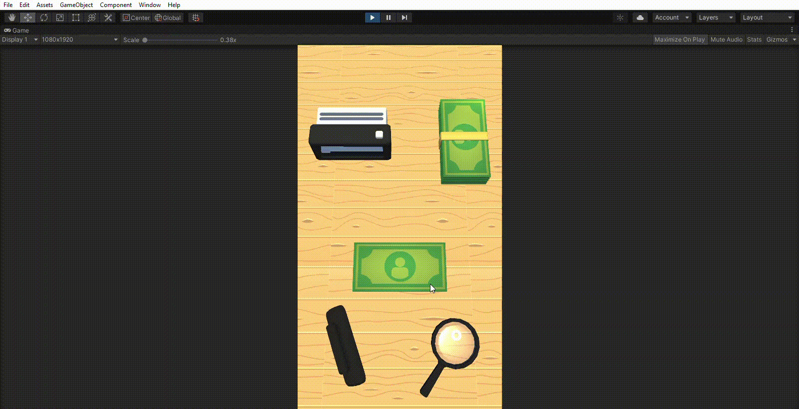Screen dimensions: 799x409
Task: Select the Game tab
Action: tap(16, 30)
